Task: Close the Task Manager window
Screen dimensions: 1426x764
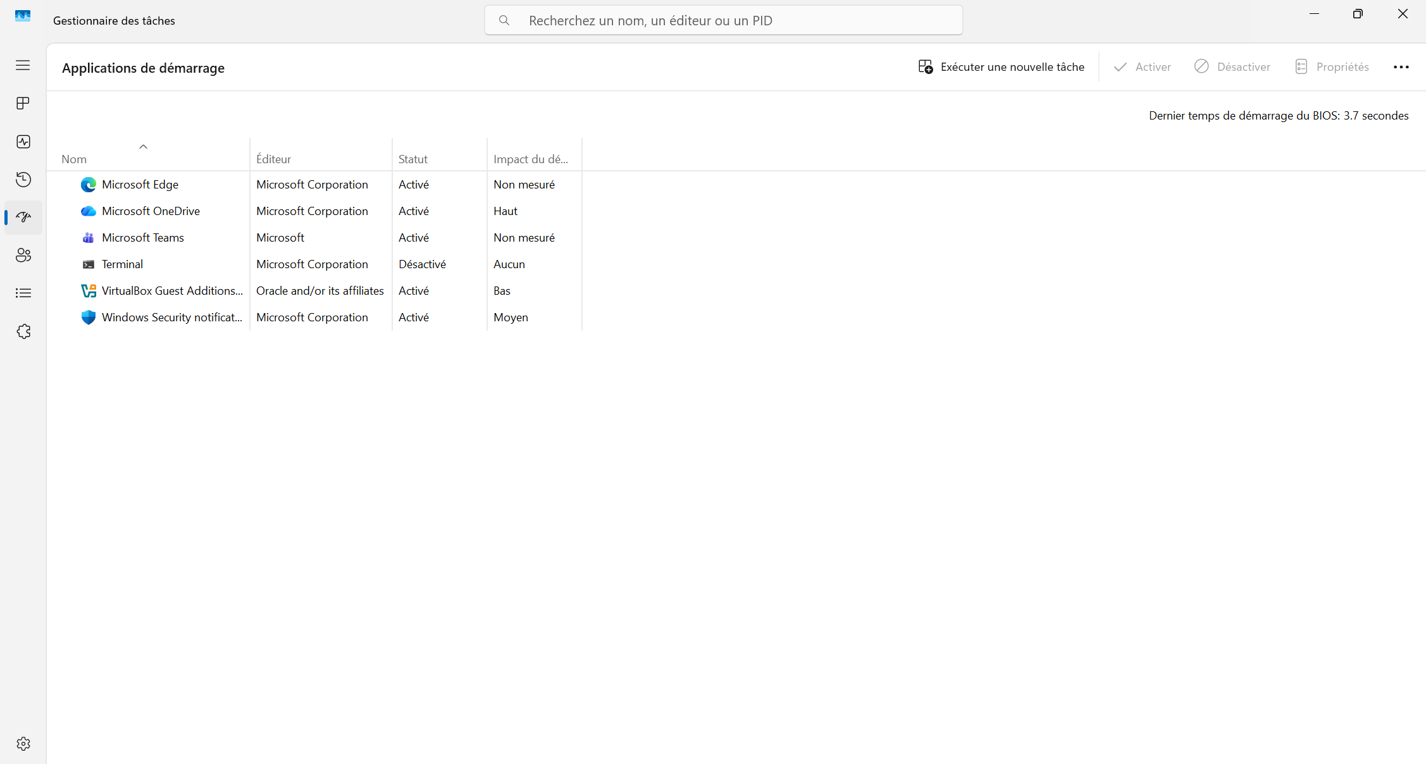Action: pos(1403,14)
